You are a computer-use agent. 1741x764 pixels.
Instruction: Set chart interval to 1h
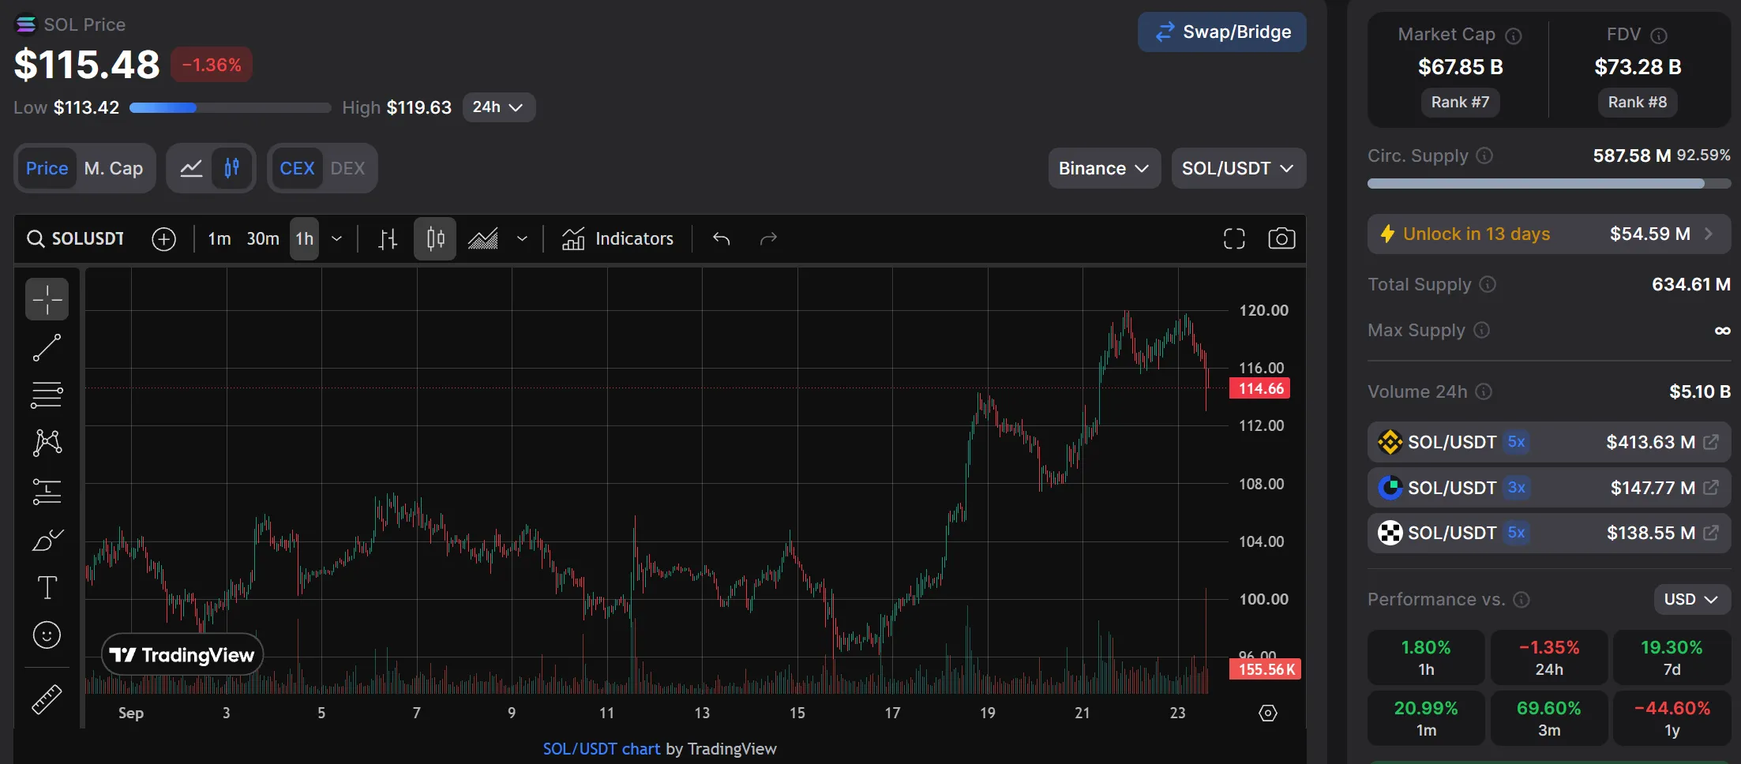304,239
